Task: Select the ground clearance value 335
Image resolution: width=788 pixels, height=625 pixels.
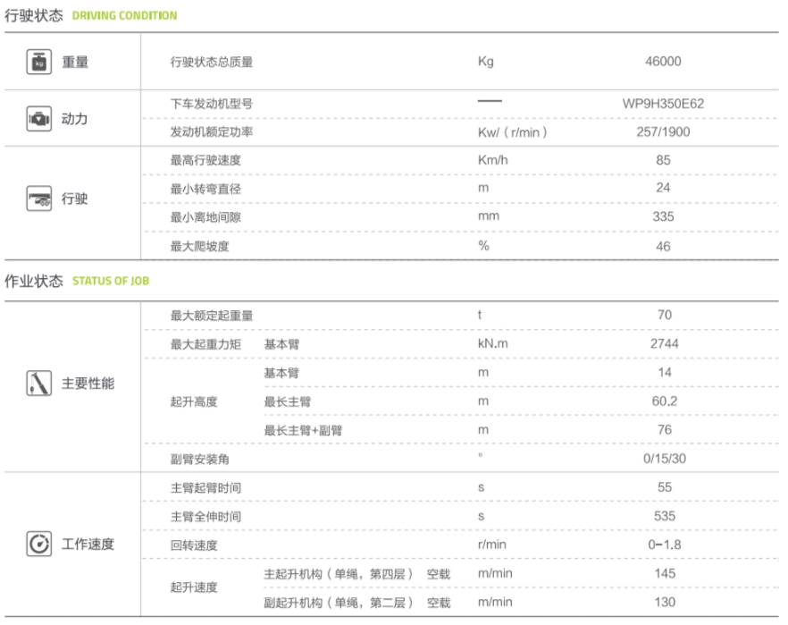Action: coord(663,216)
